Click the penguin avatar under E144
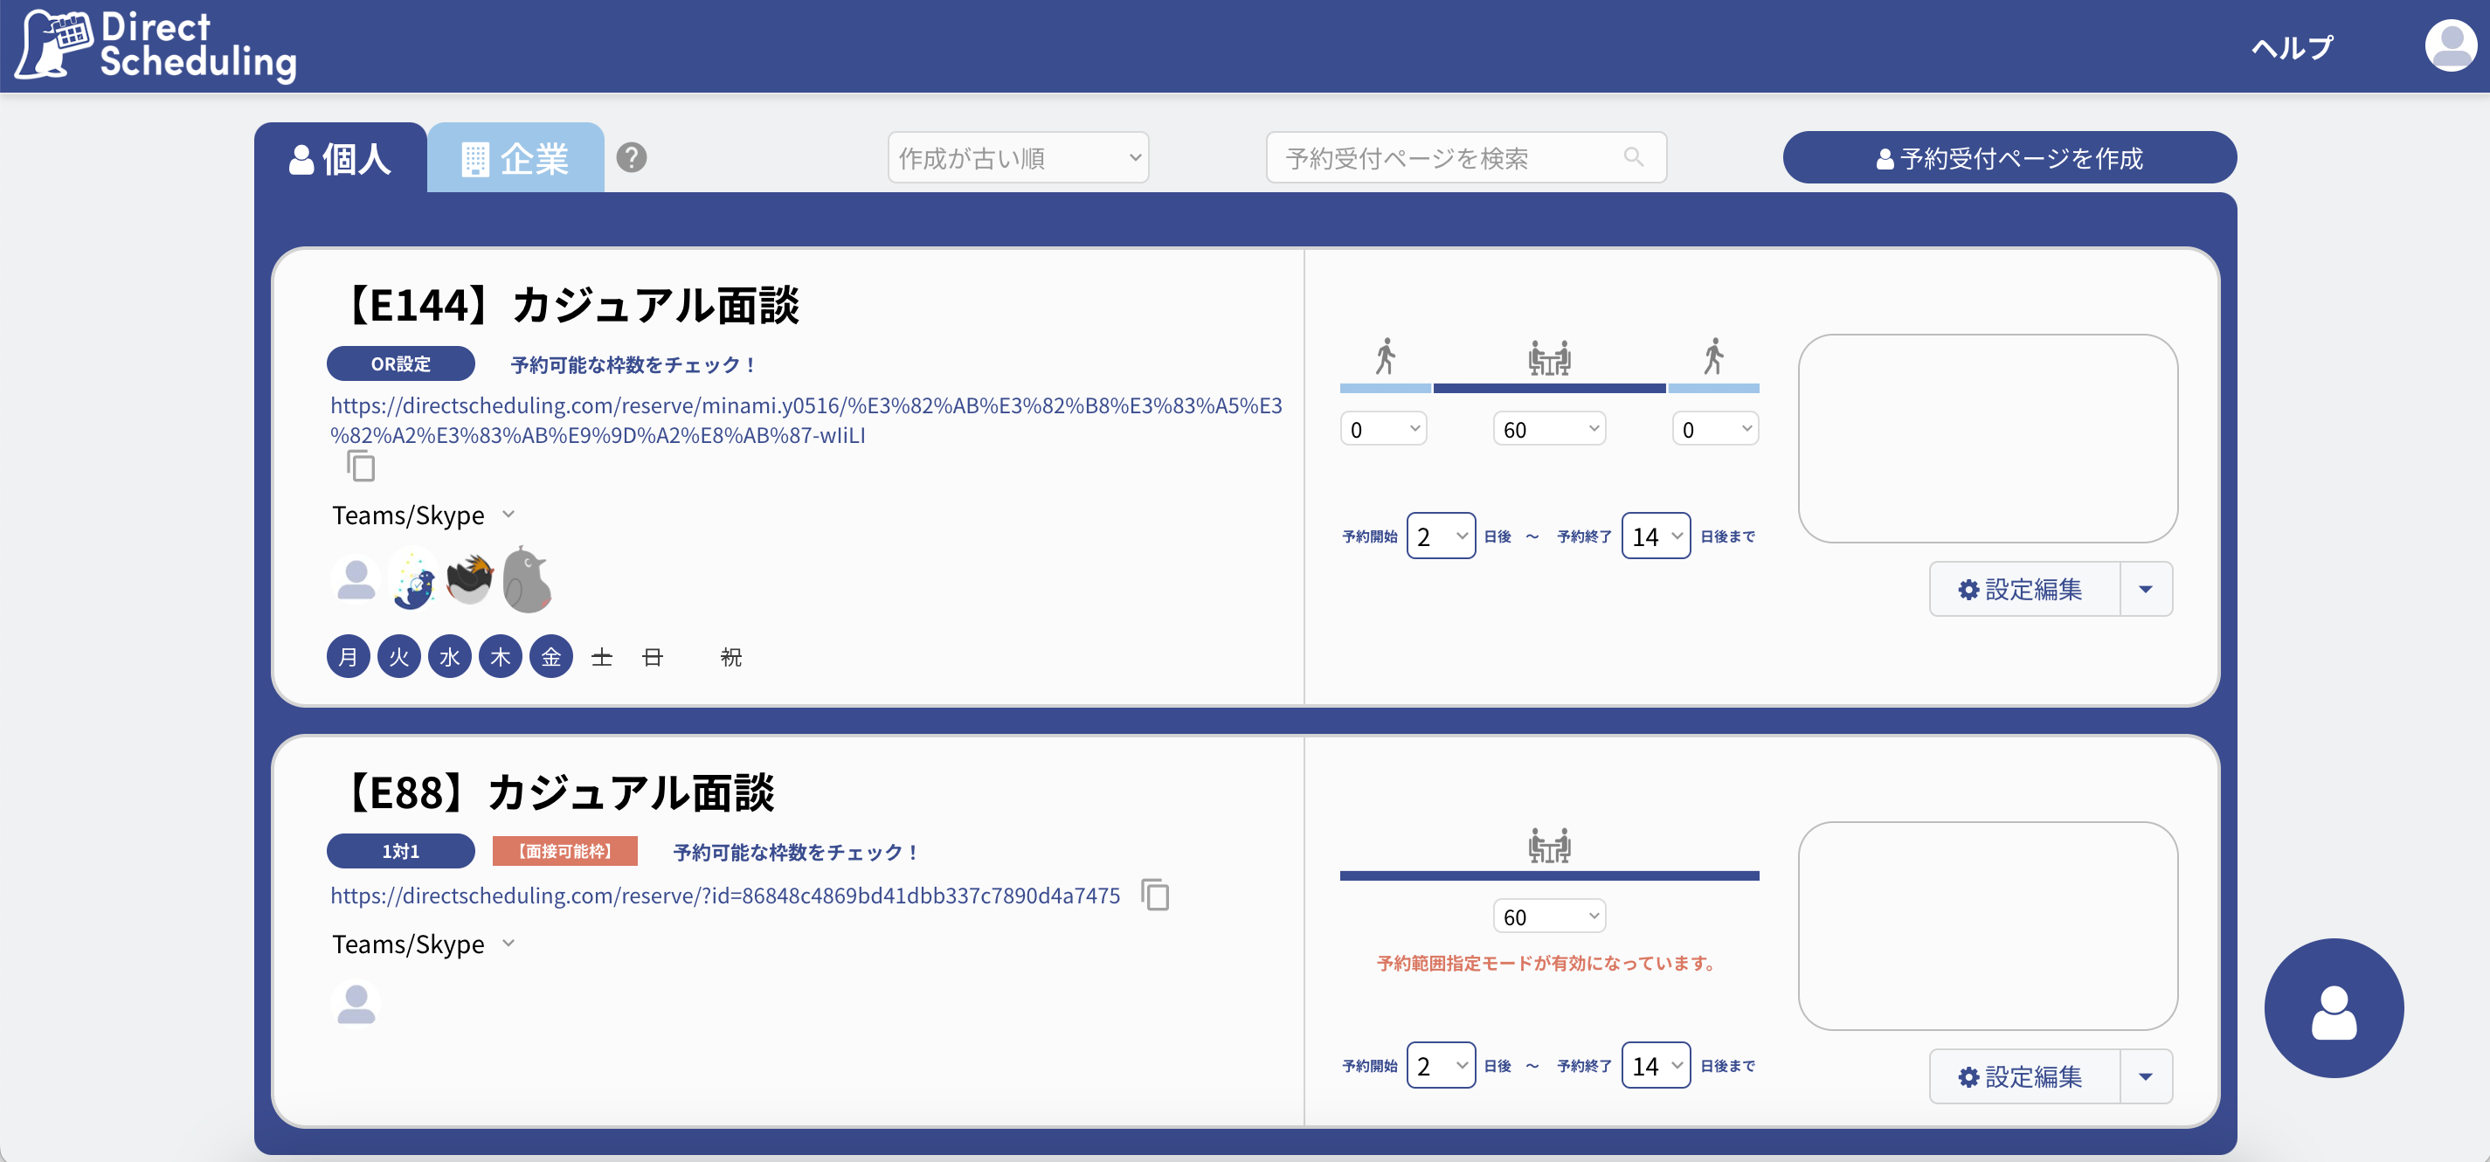This screenshot has width=2490, height=1162. pos(469,578)
